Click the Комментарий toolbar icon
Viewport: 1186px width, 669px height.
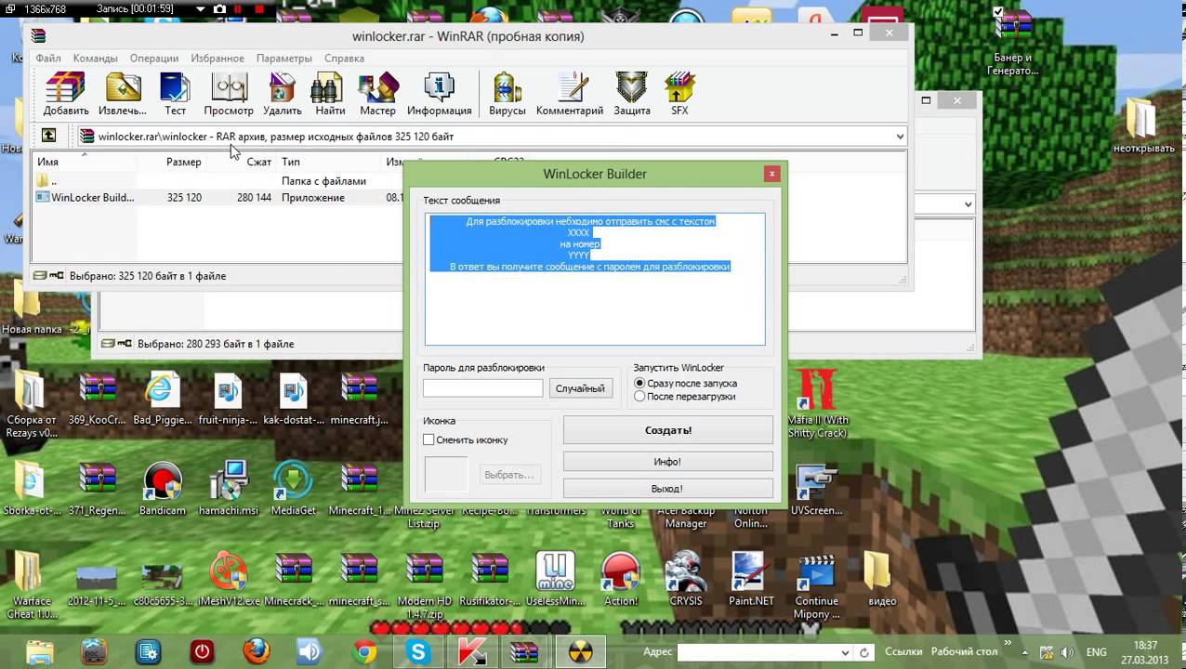tap(570, 94)
